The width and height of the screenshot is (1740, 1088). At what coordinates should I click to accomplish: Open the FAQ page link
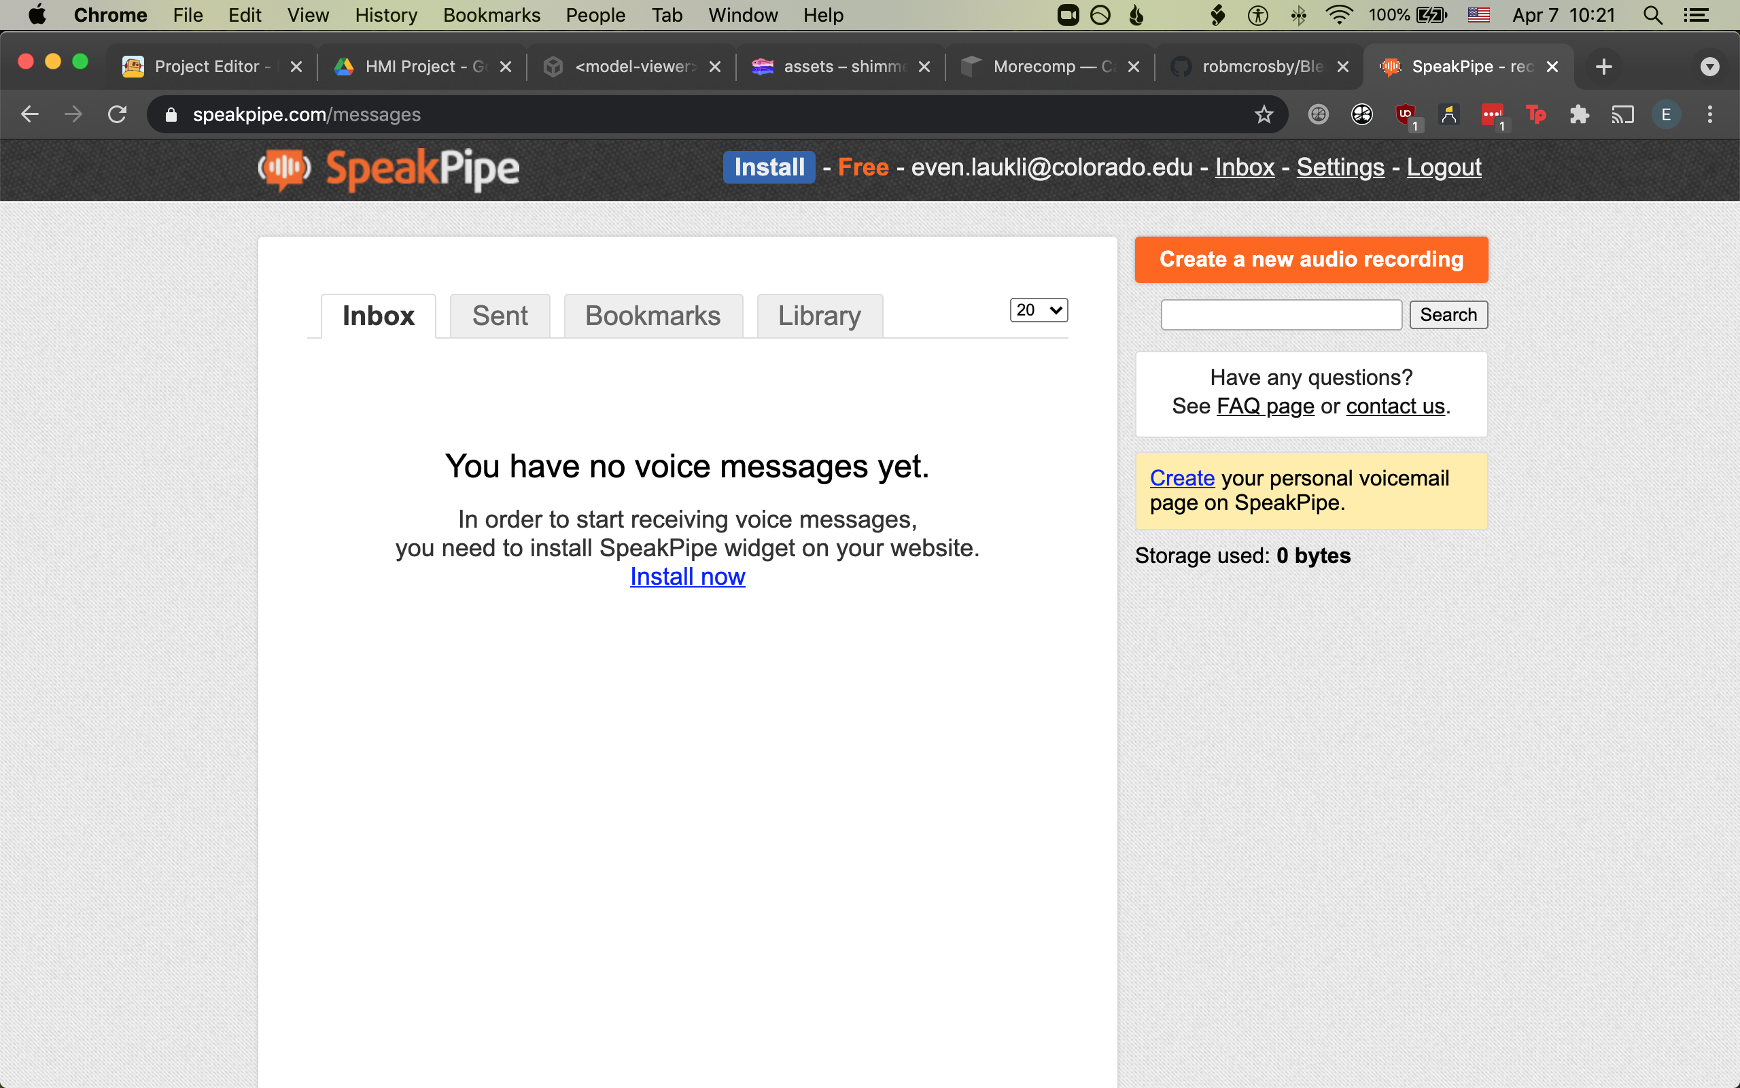tap(1265, 406)
